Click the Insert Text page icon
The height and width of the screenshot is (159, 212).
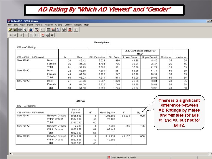pyautogui.click(x=52, y=35)
